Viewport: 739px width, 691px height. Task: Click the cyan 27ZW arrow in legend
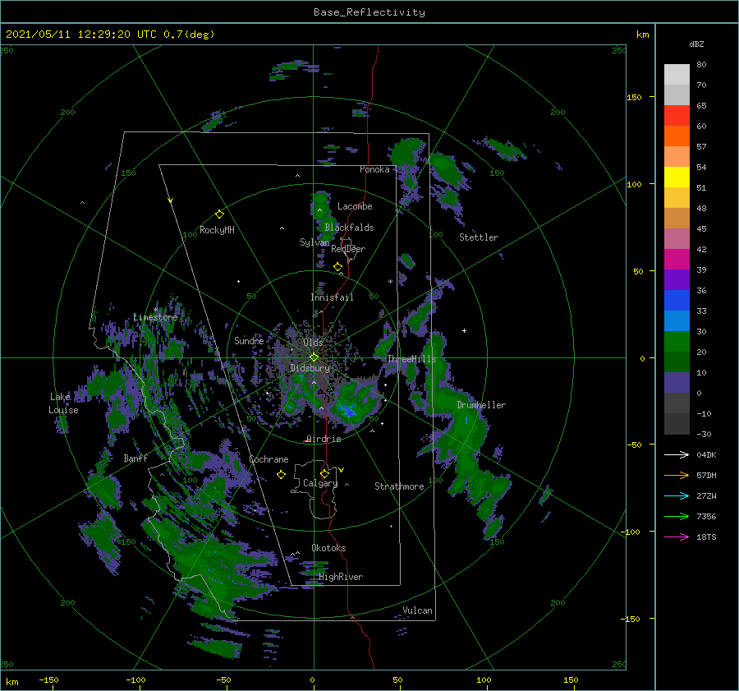pyautogui.click(x=677, y=495)
